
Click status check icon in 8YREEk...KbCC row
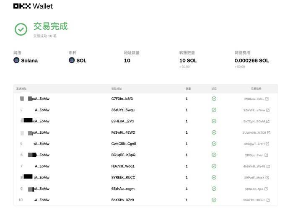(x=214, y=177)
